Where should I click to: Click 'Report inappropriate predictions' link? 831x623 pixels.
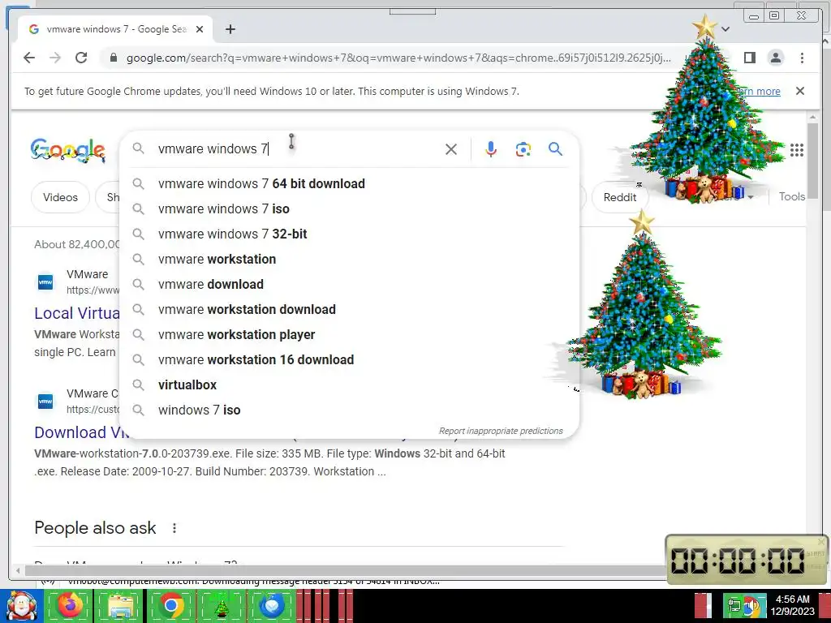pyautogui.click(x=501, y=432)
